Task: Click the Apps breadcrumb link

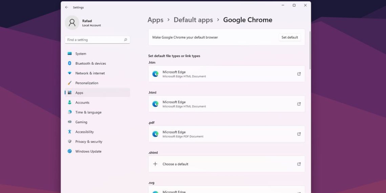Action: tap(155, 20)
